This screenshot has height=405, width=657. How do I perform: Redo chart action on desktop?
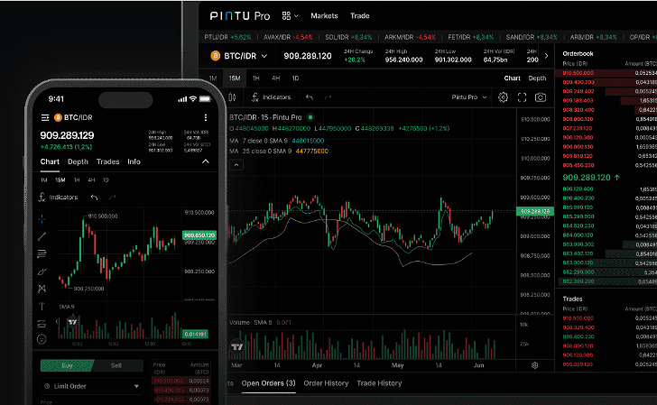pos(328,97)
